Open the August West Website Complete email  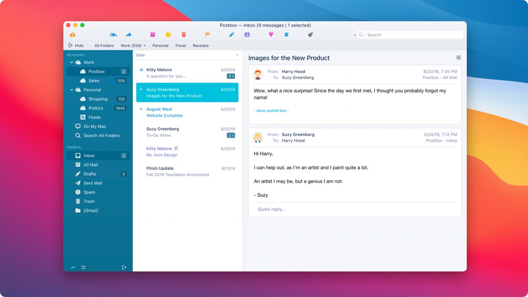point(187,112)
